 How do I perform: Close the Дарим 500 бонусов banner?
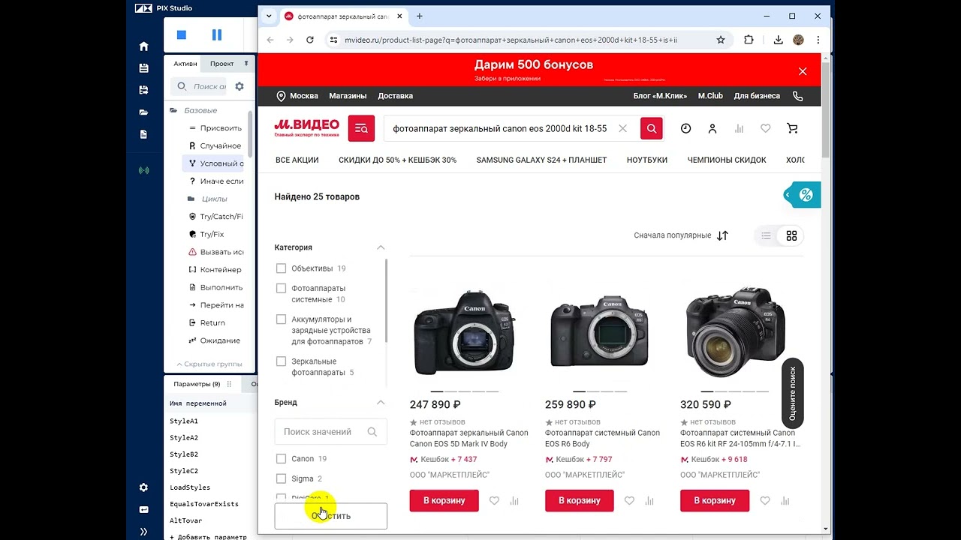pos(803,71)
